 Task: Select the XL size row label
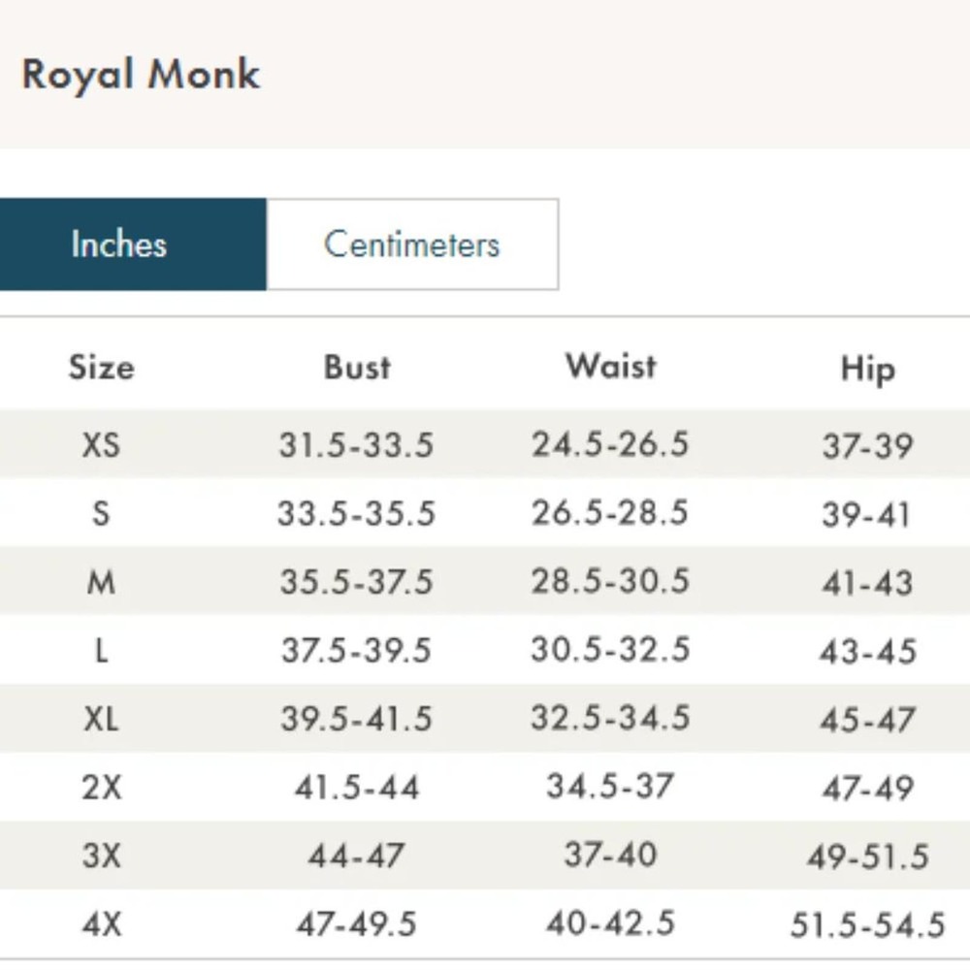(101, 719)
